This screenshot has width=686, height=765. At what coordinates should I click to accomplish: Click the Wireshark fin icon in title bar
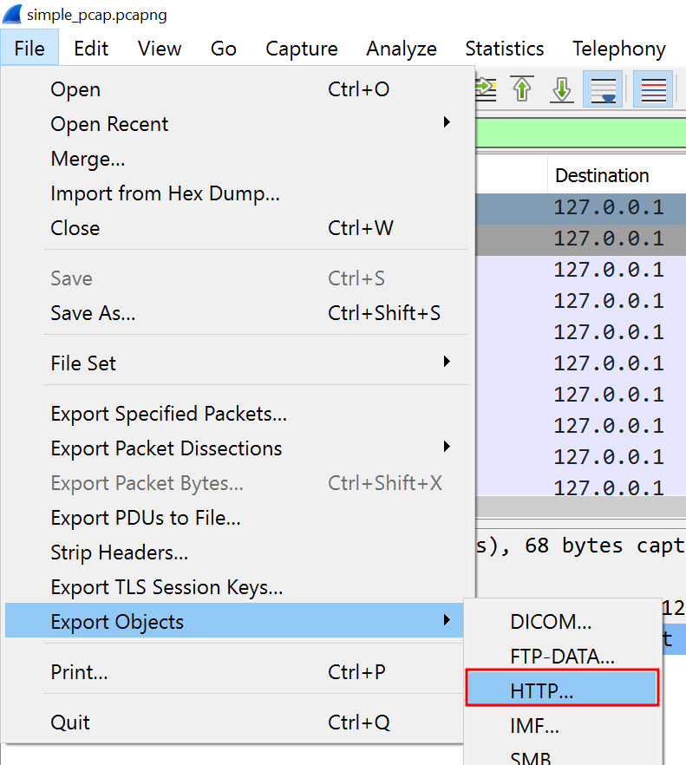[x=14, y=15]
